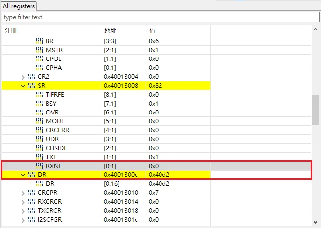Click the TXCRCR register icon

[x=31, y=210]
